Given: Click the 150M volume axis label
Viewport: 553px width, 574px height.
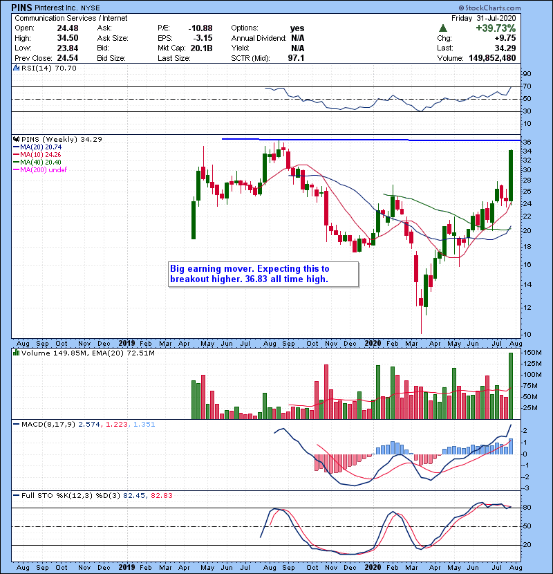Looking at the screenshot, I should [x=533, y=353].
